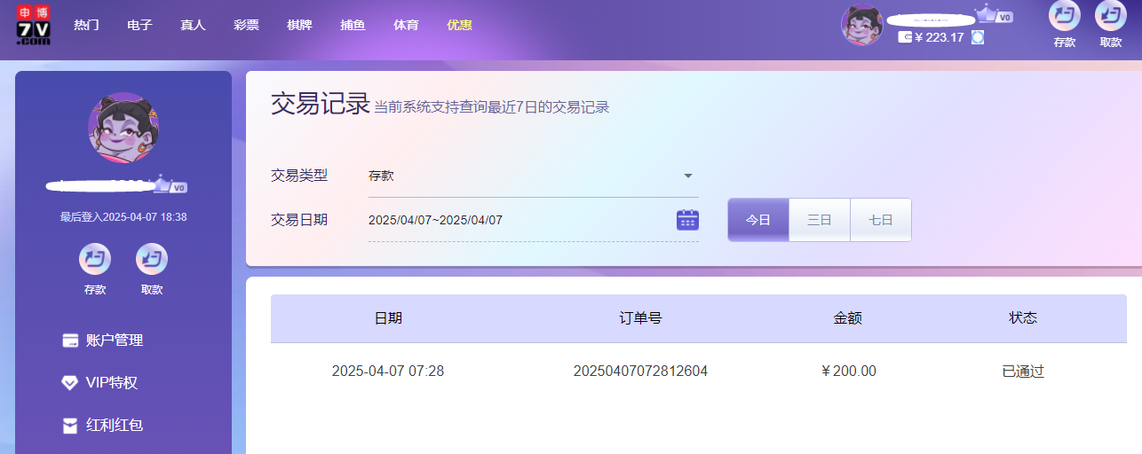Click the sidebar deposit (存款) icon
1142x454 pixels.
pos(95,260)
